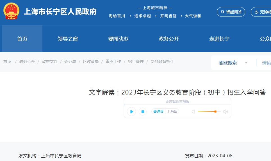Click the high-volume speaker icon
The image size is (271, 161).
pos(226,112)
